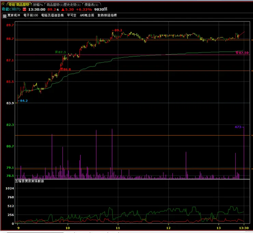
Task: Click the 473 volume bar label
Action: pyautogui.click(x=239, y=127)
